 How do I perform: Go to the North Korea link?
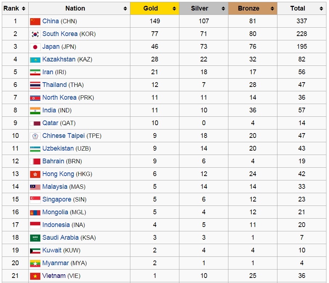59,97
